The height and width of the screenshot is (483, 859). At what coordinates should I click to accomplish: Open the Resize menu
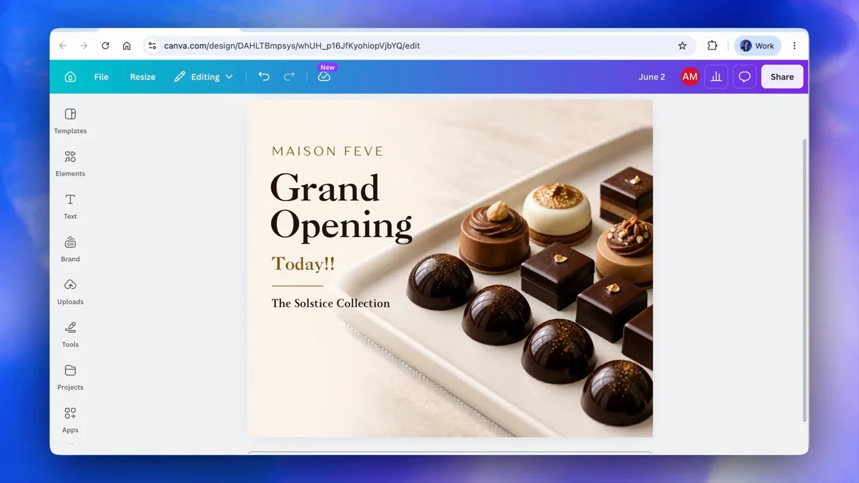point(143,76)
